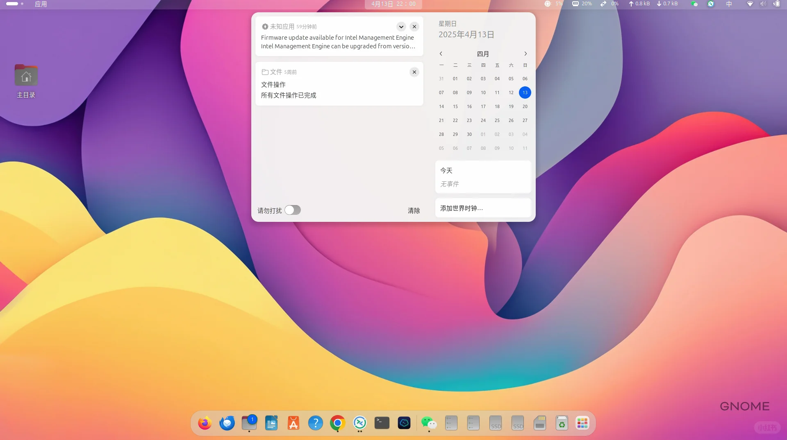Expand the firmware update notification
The height and width of the screenshot is (440, 787).
[401, 26]
